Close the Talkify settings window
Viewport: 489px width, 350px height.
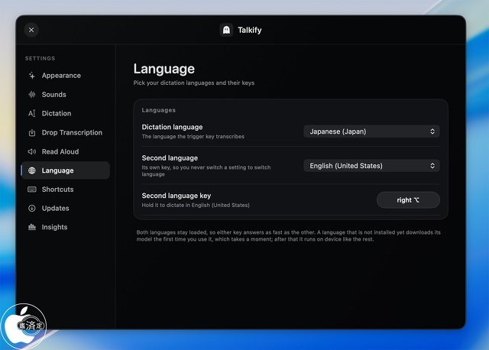[x=31, y=30]
